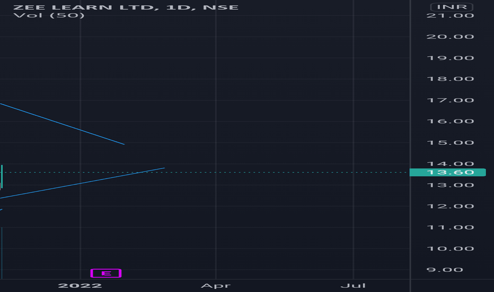Click the 12.00 price axis label
This screenshot has width=494, height=292.
(x=450, y=206)
